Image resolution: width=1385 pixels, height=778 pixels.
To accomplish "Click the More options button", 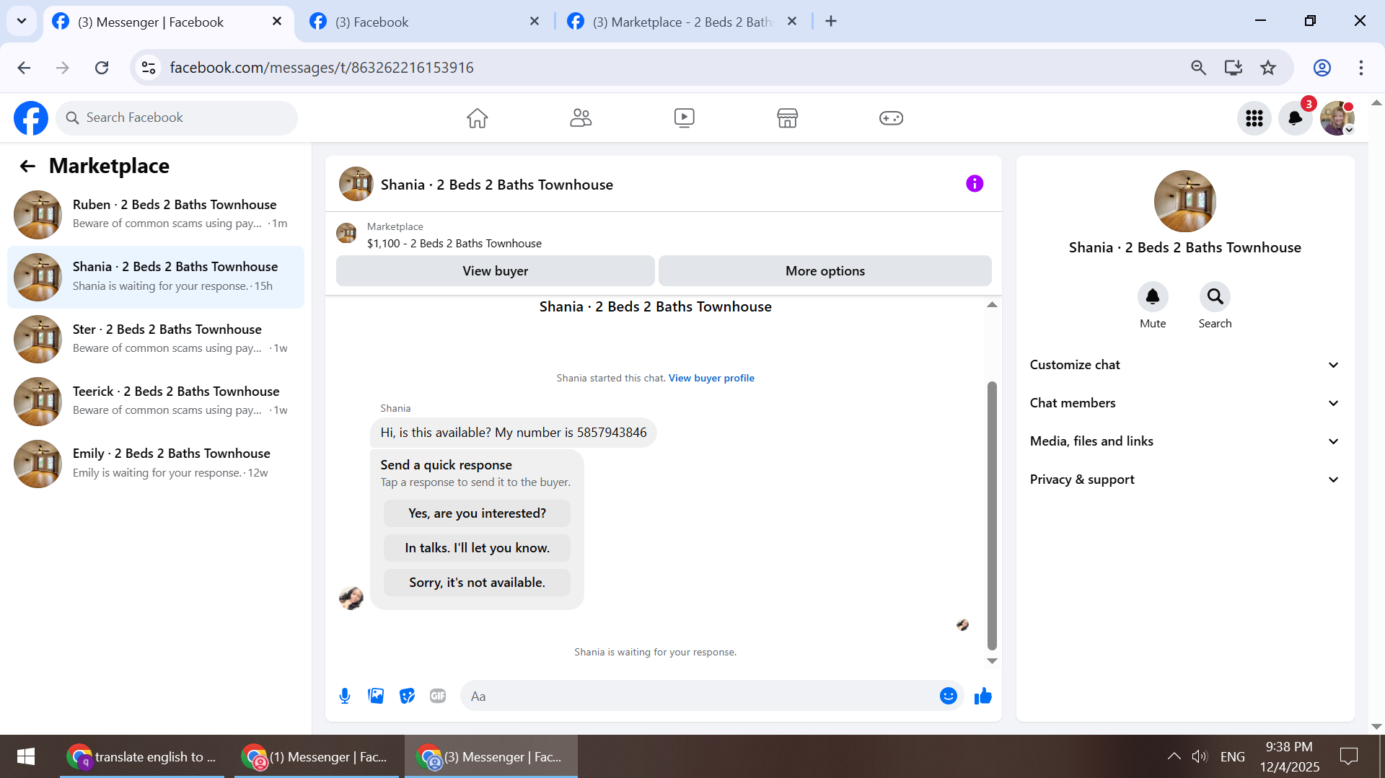I will click(x=825, y=271).
